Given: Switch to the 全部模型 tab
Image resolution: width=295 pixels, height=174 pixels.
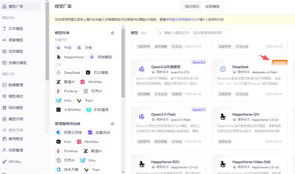Looking at the screenshot, I should (212, 6).
